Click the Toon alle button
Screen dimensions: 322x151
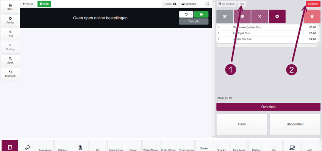click(x=194, y=22)
